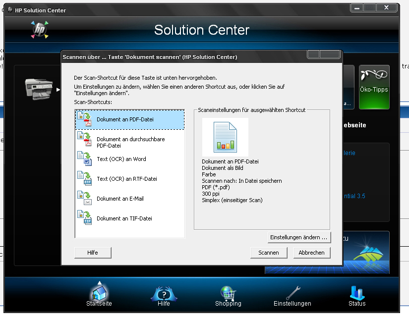The width and height of the screenshot is (409, 318).
Task: Click the Hilfe button in scan dialog
Action: [x=93, y=253]
